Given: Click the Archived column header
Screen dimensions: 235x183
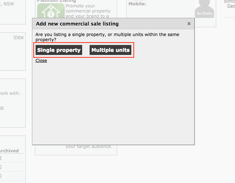Looking at the screenshot, I should pos(9,151).
